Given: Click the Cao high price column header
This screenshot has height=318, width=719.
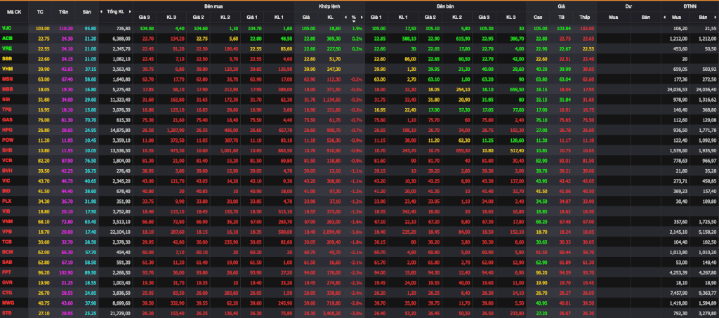Looking at the screenshot, I should coord(538,17).
